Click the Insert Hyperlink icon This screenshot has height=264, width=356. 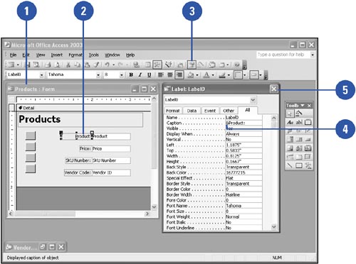tap(136, 65)
